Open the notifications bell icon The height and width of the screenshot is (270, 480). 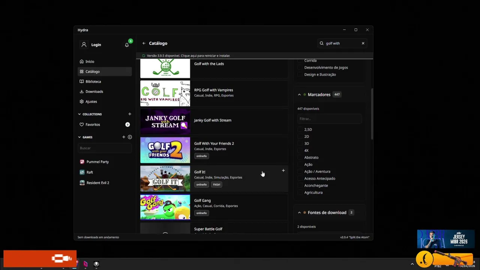[x=127, y=45]
